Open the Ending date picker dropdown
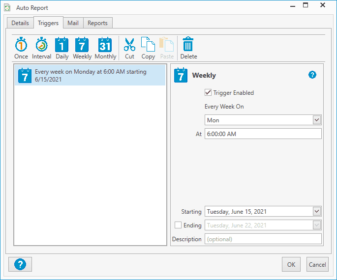The height and width of the screenshot is (280, 337). point(316,225)
